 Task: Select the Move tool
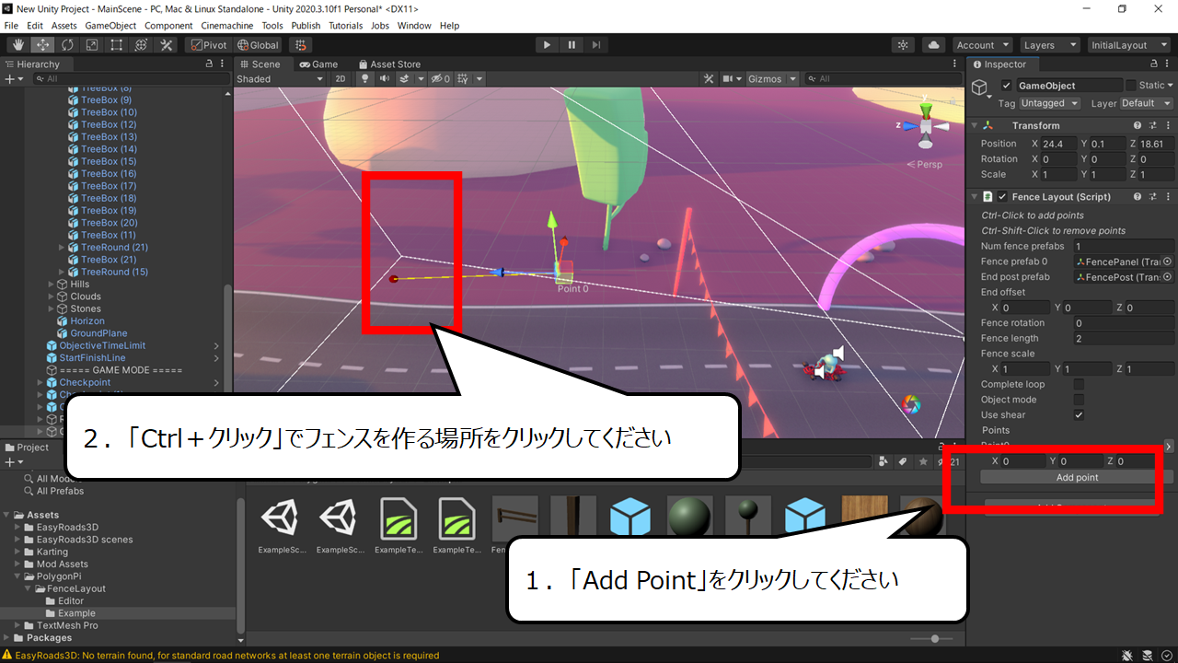coord(42,45)
